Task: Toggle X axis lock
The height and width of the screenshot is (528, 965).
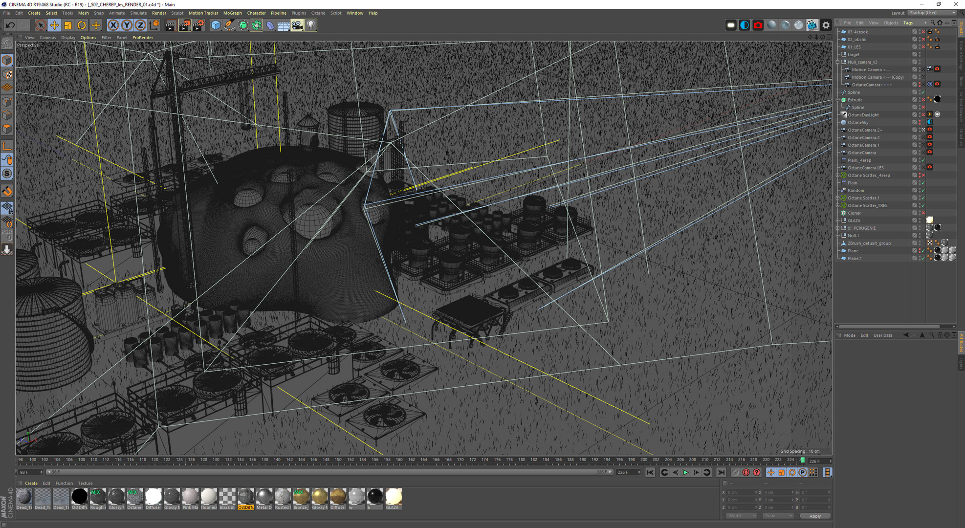Action: pos(113,25)
